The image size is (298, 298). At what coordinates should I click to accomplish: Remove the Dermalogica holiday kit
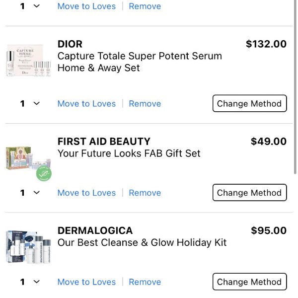(145, 282)
